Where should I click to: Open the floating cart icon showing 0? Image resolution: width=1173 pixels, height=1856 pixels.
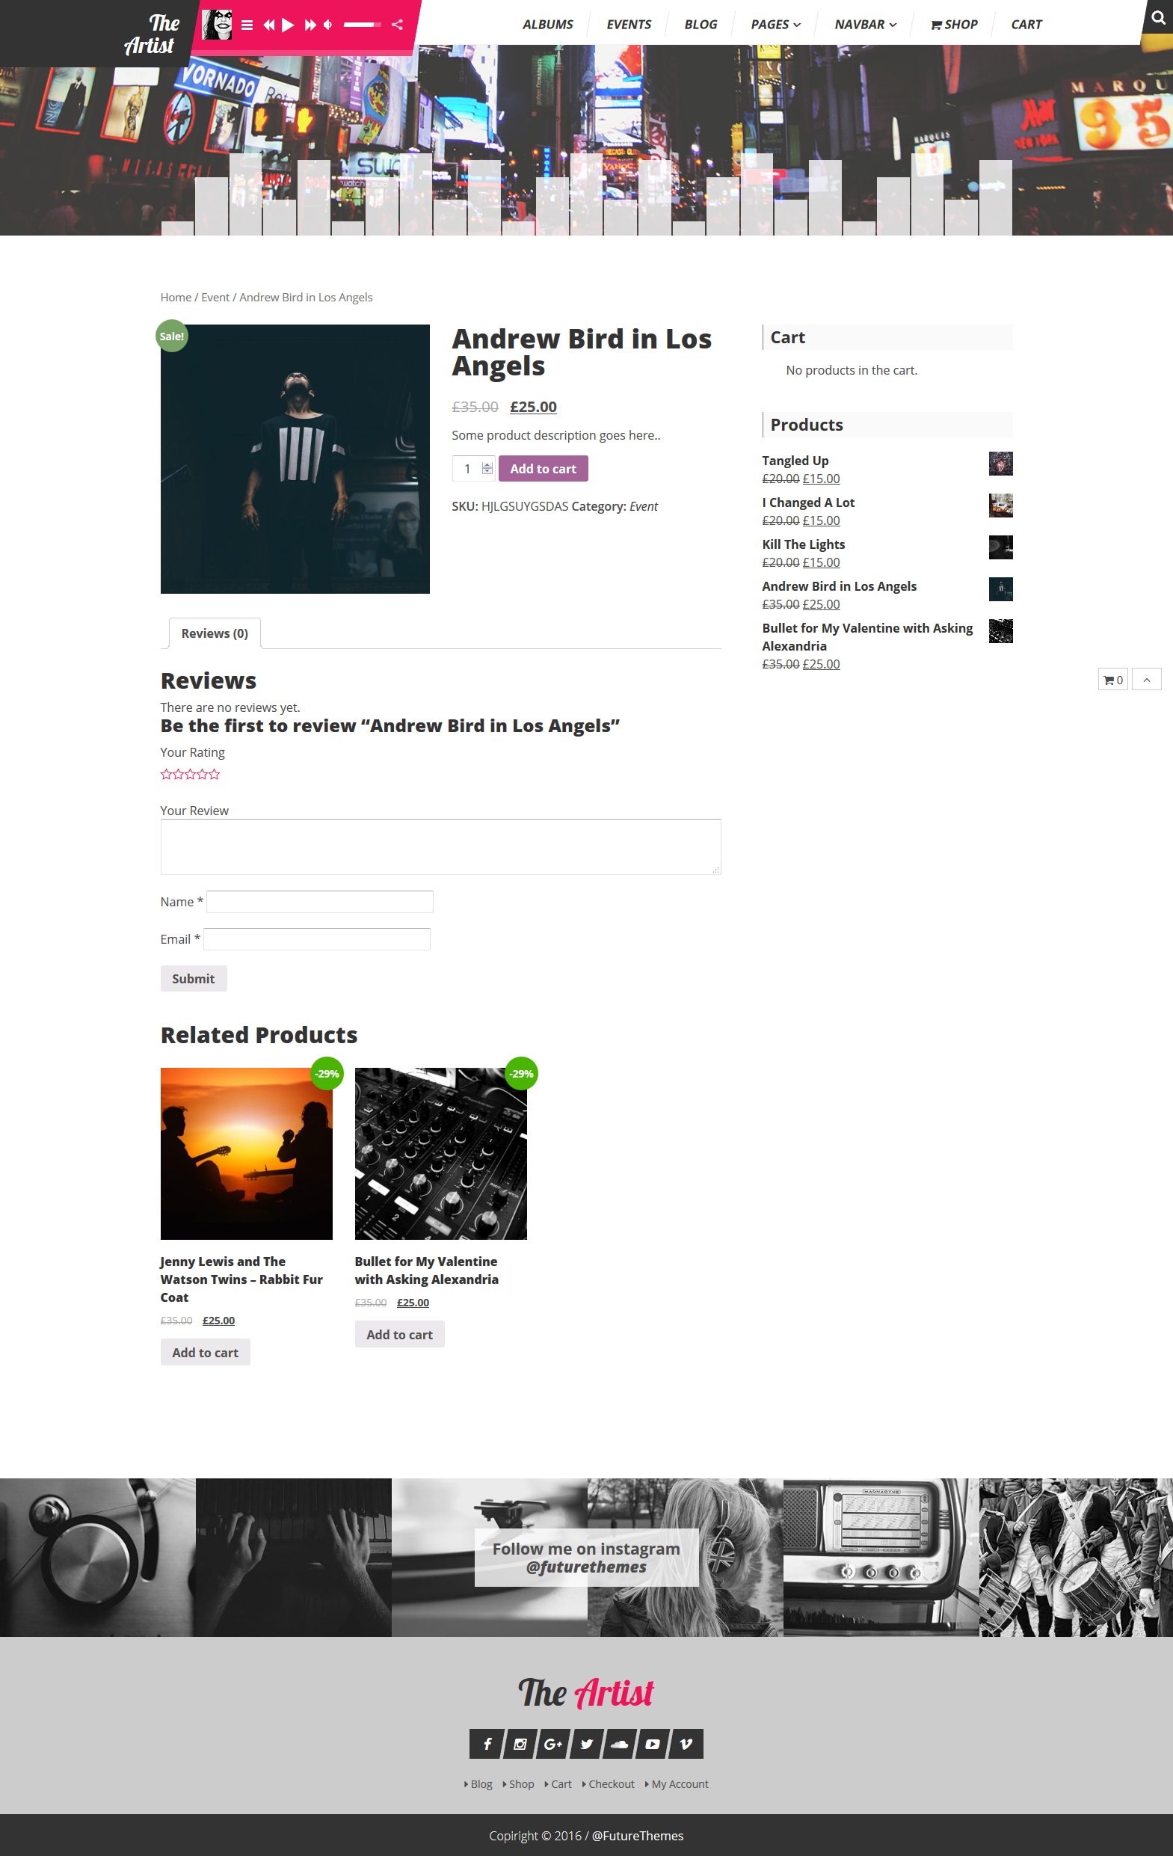(x=1113, y=679)
